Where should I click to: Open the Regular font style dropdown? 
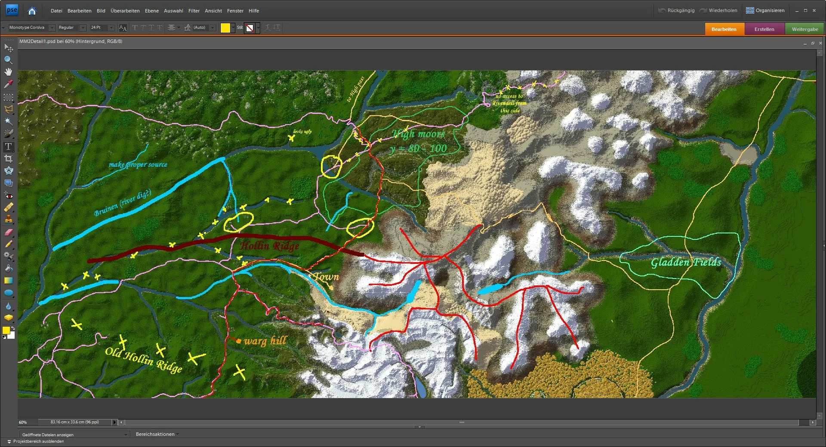(83, 28)
